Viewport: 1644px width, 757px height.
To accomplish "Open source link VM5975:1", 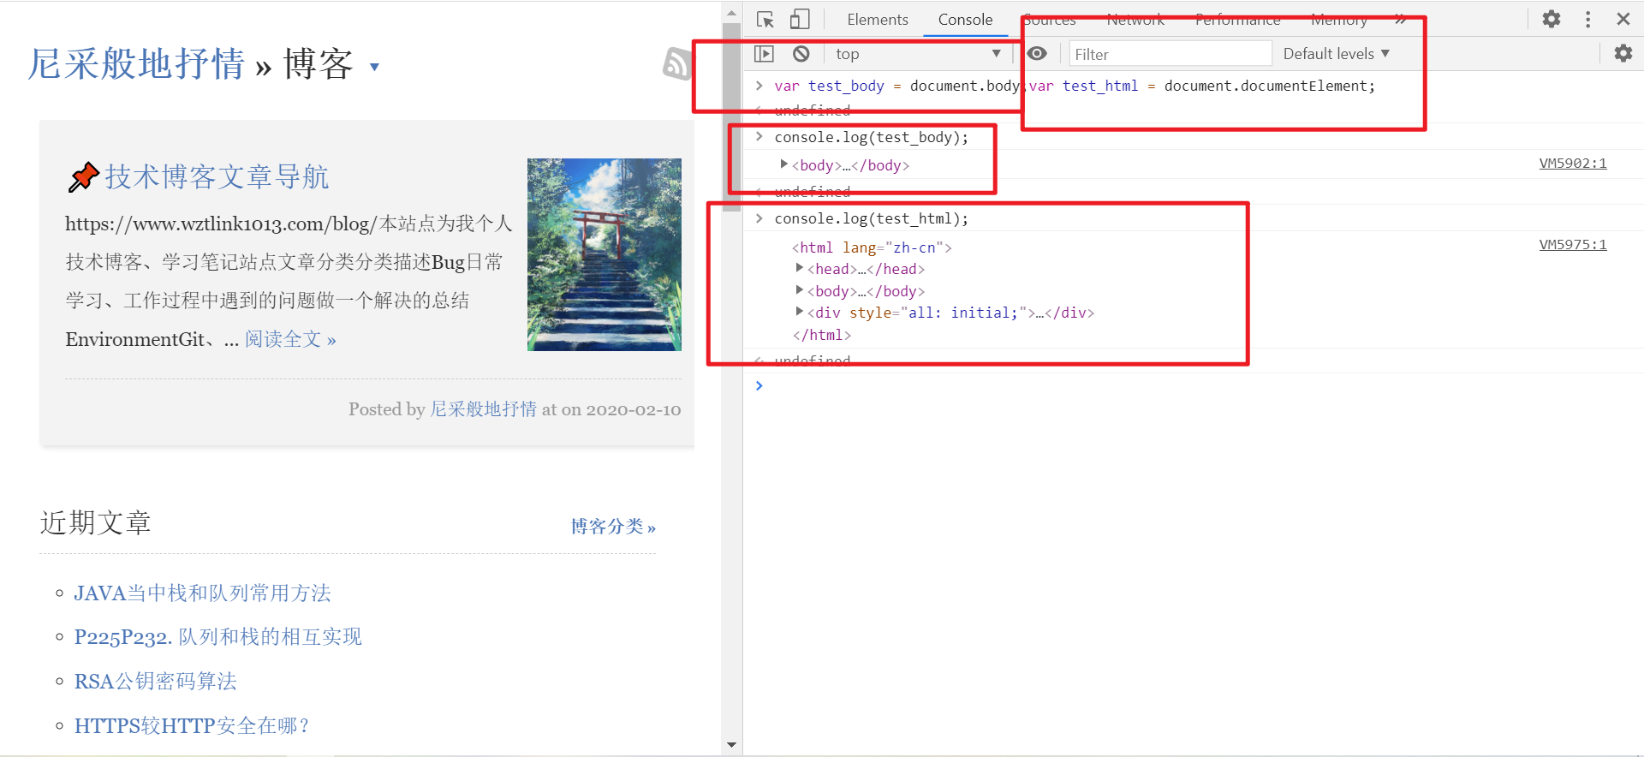I will pos(1572,244).
